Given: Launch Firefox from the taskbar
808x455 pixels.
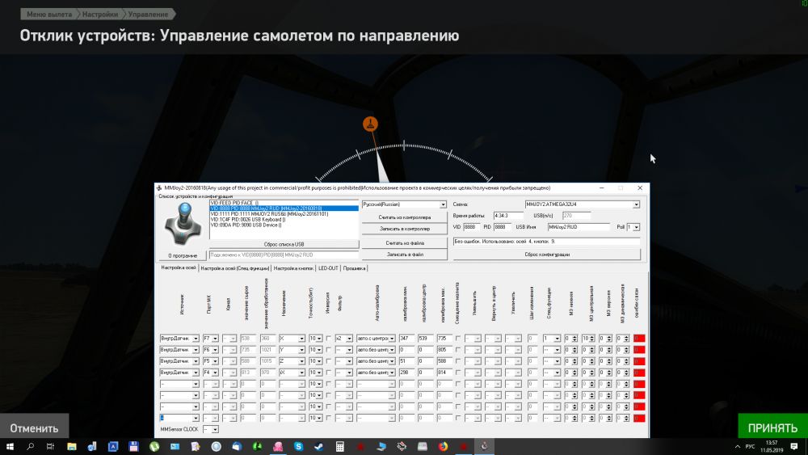Looking at the screenshot, I should pyautogui.click(x=442, y=446).
